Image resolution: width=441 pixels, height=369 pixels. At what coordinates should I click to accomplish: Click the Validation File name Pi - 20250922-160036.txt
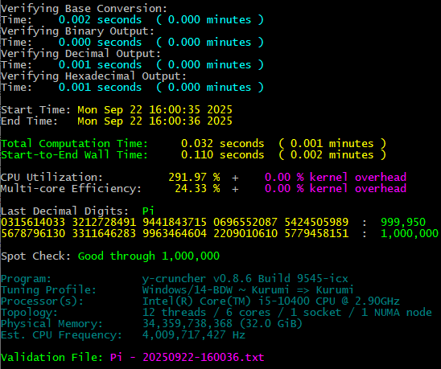(187, 357)
